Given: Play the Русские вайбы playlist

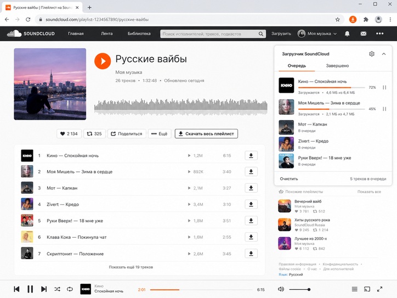Looking at the screenshot, I should [x=103, y=61].
